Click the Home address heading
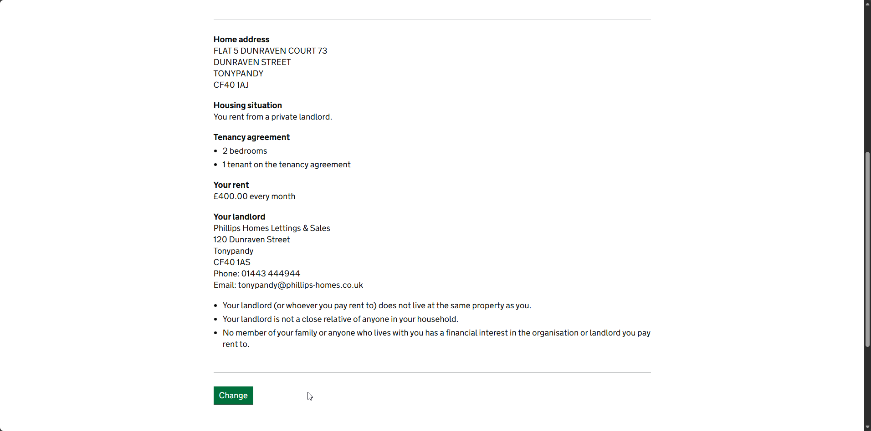The width and height of the screenshot is (871, 431). [x=241, y=40]
